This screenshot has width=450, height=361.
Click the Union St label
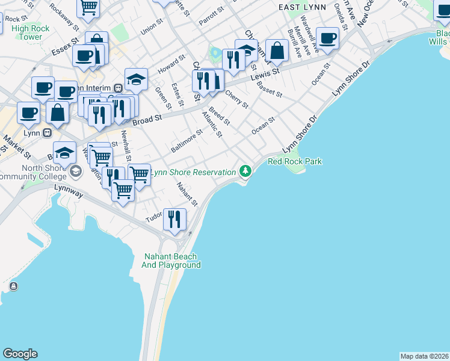[x=152, y=27]
